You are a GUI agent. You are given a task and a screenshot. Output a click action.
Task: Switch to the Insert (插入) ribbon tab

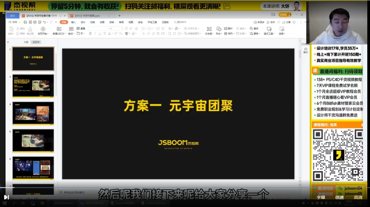(x=73, y=22)
